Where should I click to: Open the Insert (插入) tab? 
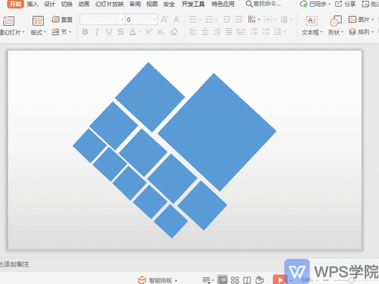click(33, 4)
